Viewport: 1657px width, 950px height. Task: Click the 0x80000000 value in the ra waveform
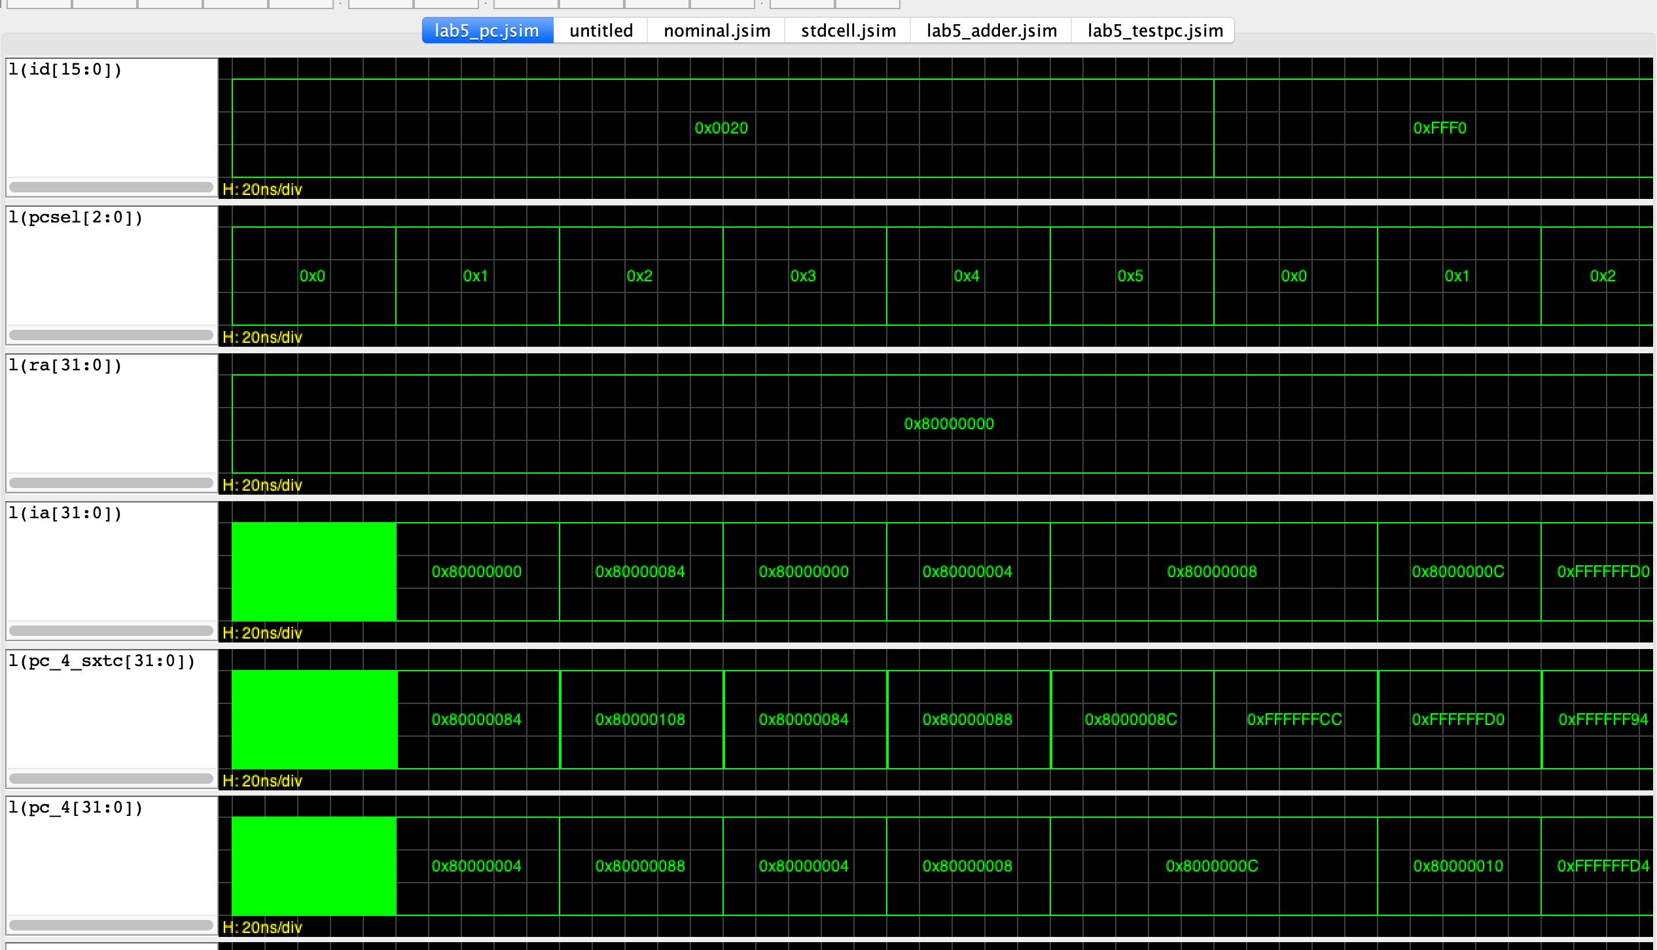coord(949,424)
